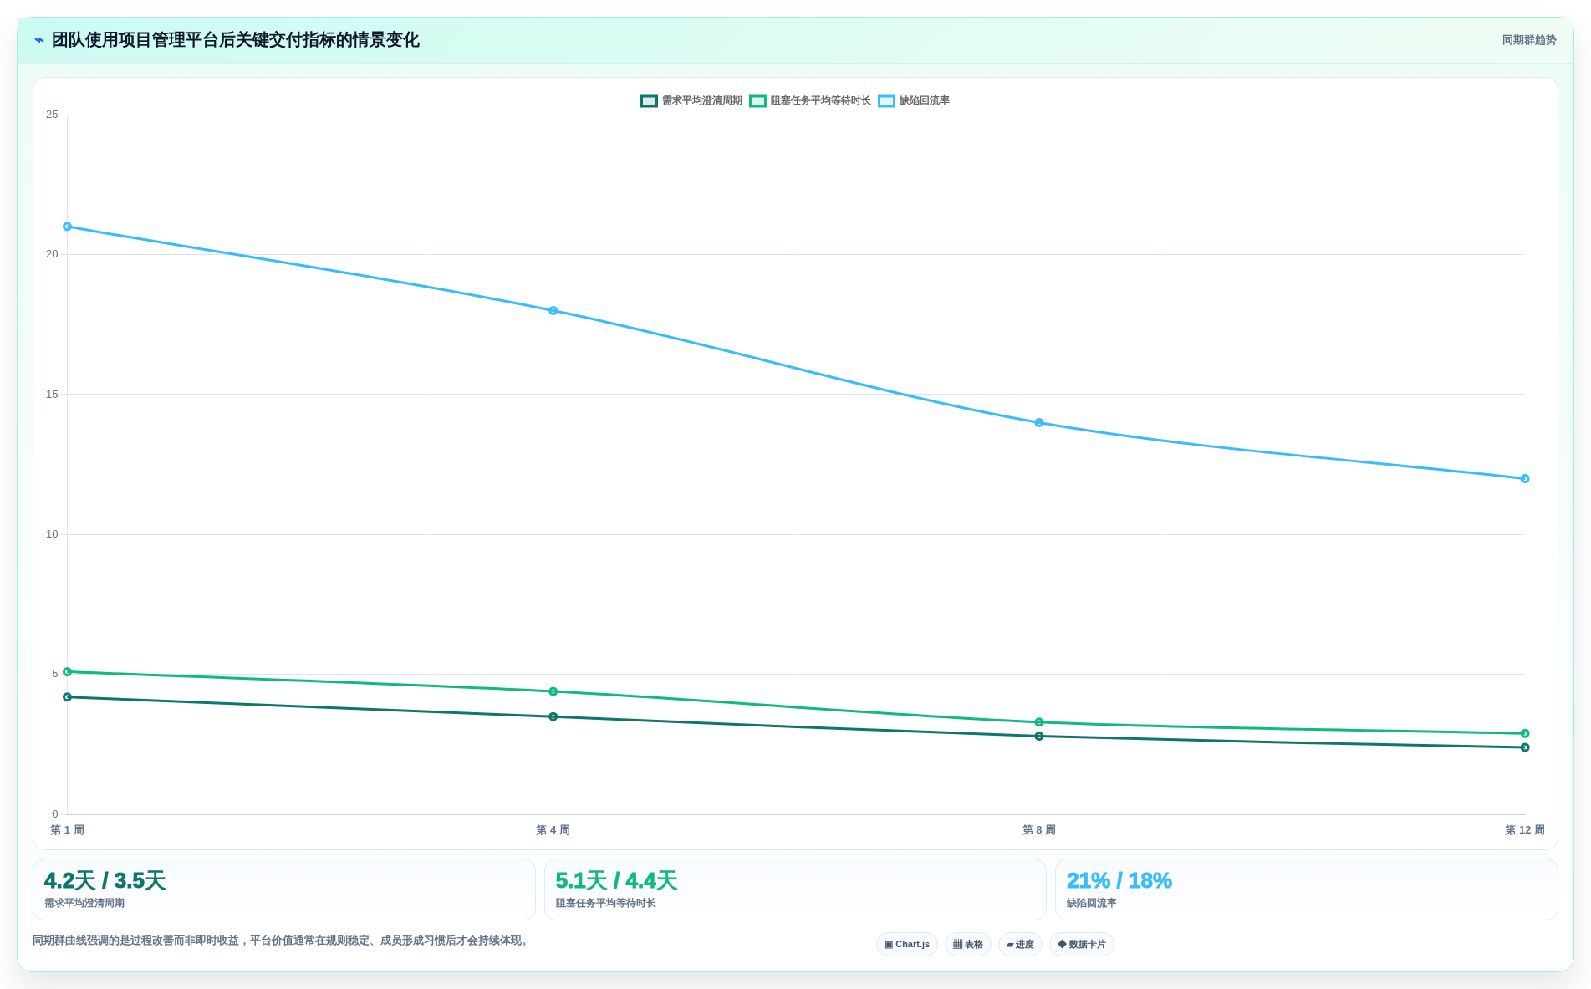This screenshot has height=989, width=1591.
Task: Click the y-axis label 25
Action: [53, 115]
